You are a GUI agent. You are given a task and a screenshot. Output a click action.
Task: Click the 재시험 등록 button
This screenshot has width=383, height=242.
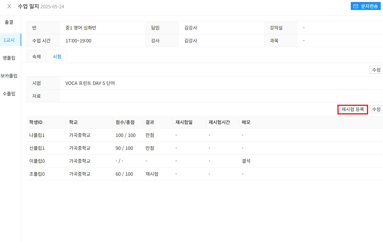click(353, 109)
